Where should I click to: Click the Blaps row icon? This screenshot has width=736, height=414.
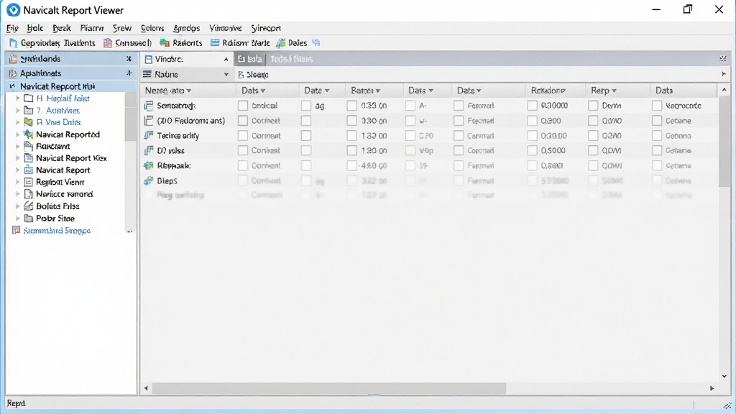click(148, 180)
